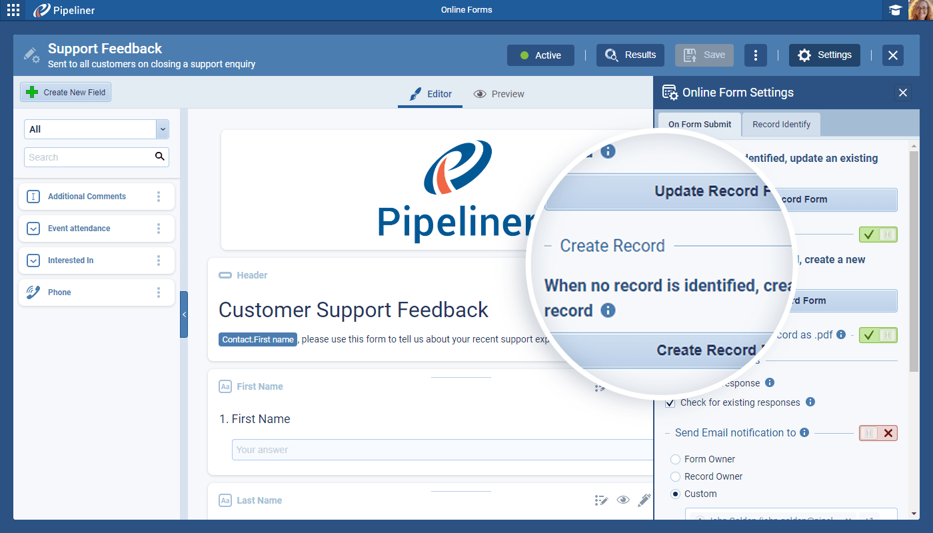
Task: Toggle visibility eye on Last Name field
Action: [623, 500]
